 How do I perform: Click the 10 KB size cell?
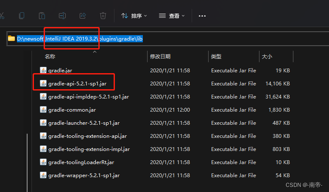pyautogui.click(x=283, y=162)
